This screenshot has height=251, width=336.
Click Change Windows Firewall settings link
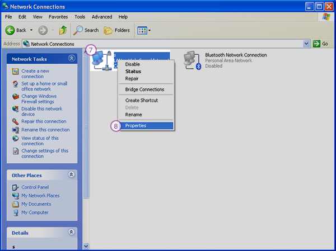(x=39, y=99)
